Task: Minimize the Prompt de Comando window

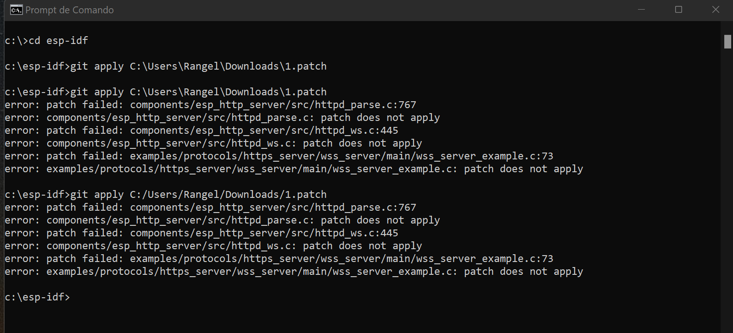Action: click(x=641, y=9)
